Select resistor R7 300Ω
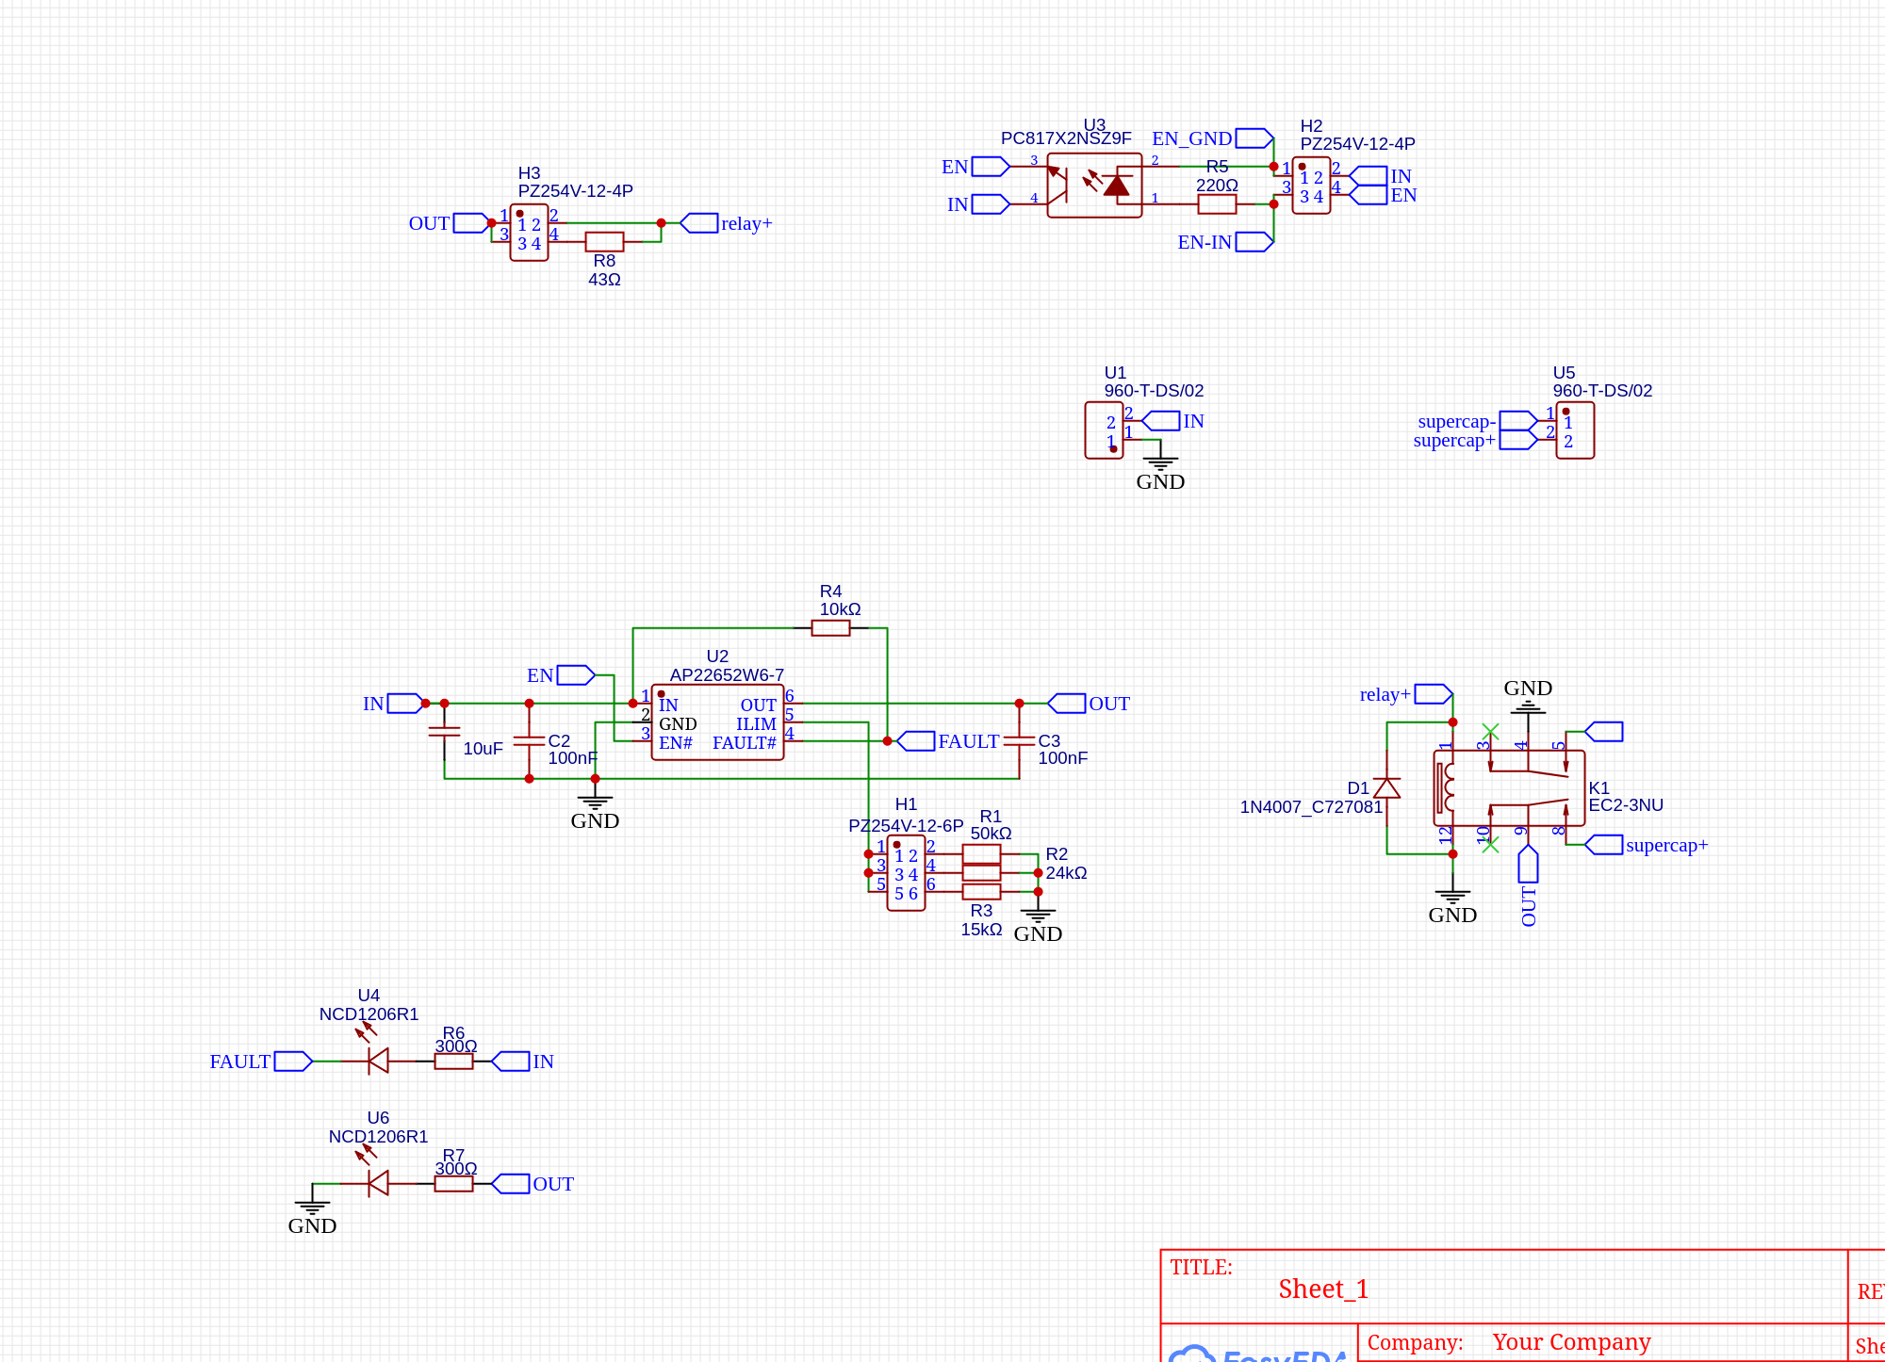This screenshot has height=1362, width=1885. [x=453, y=1184]
